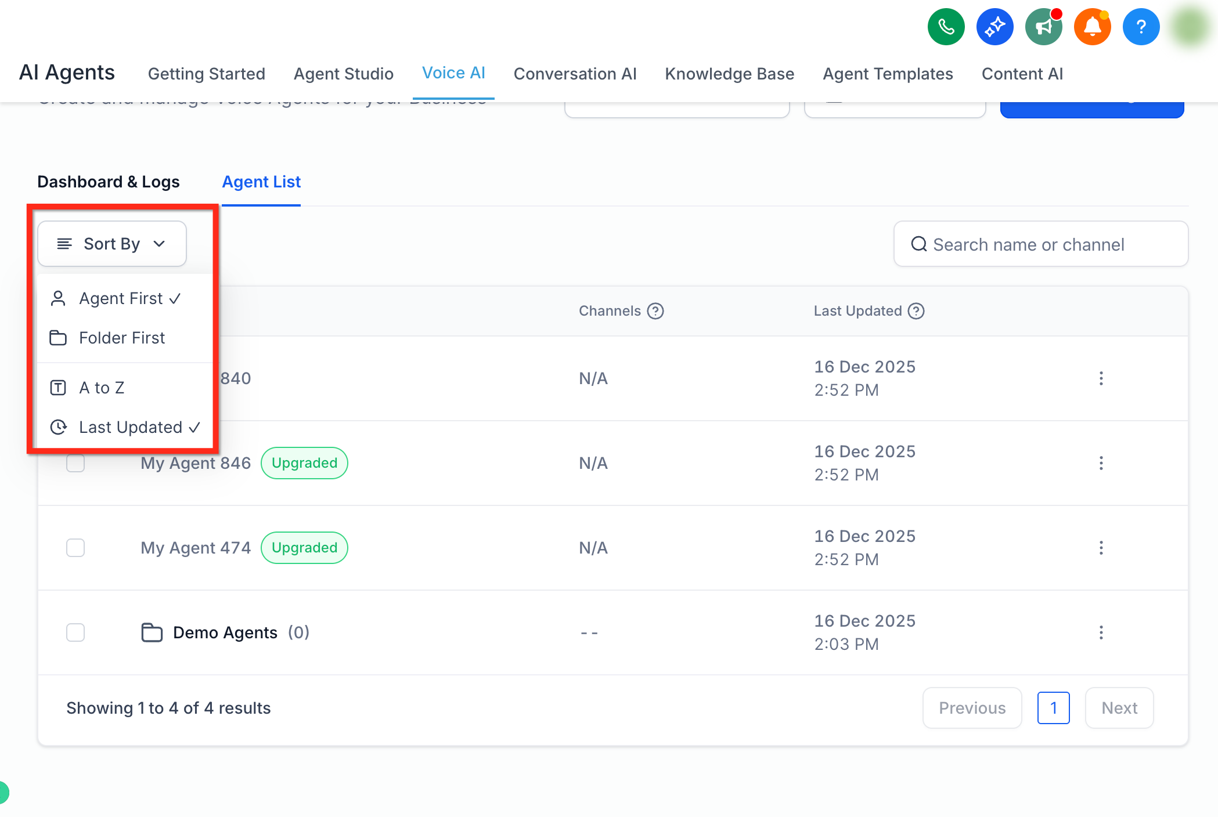Viewport: 1218px width, 817px height.
Task: Switch to the Getting Started tab
Action: (207, 74)
